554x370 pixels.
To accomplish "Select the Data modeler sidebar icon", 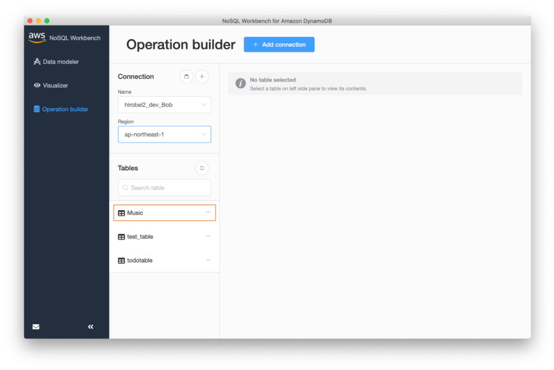I will pyautogui.click(x=36, y=61).
